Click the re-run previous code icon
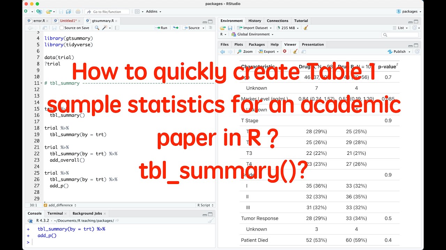 point(176,28)
